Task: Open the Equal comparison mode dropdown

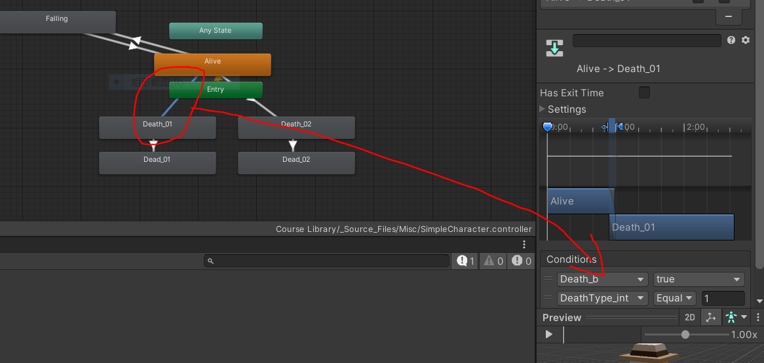Action: (x=674, y=297)
